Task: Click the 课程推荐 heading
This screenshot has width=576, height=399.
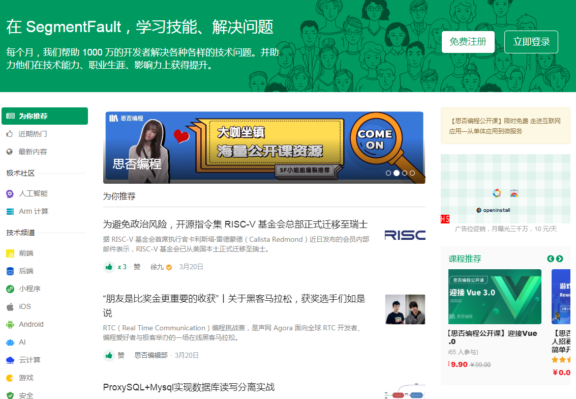Action: (x=465, y=259)
